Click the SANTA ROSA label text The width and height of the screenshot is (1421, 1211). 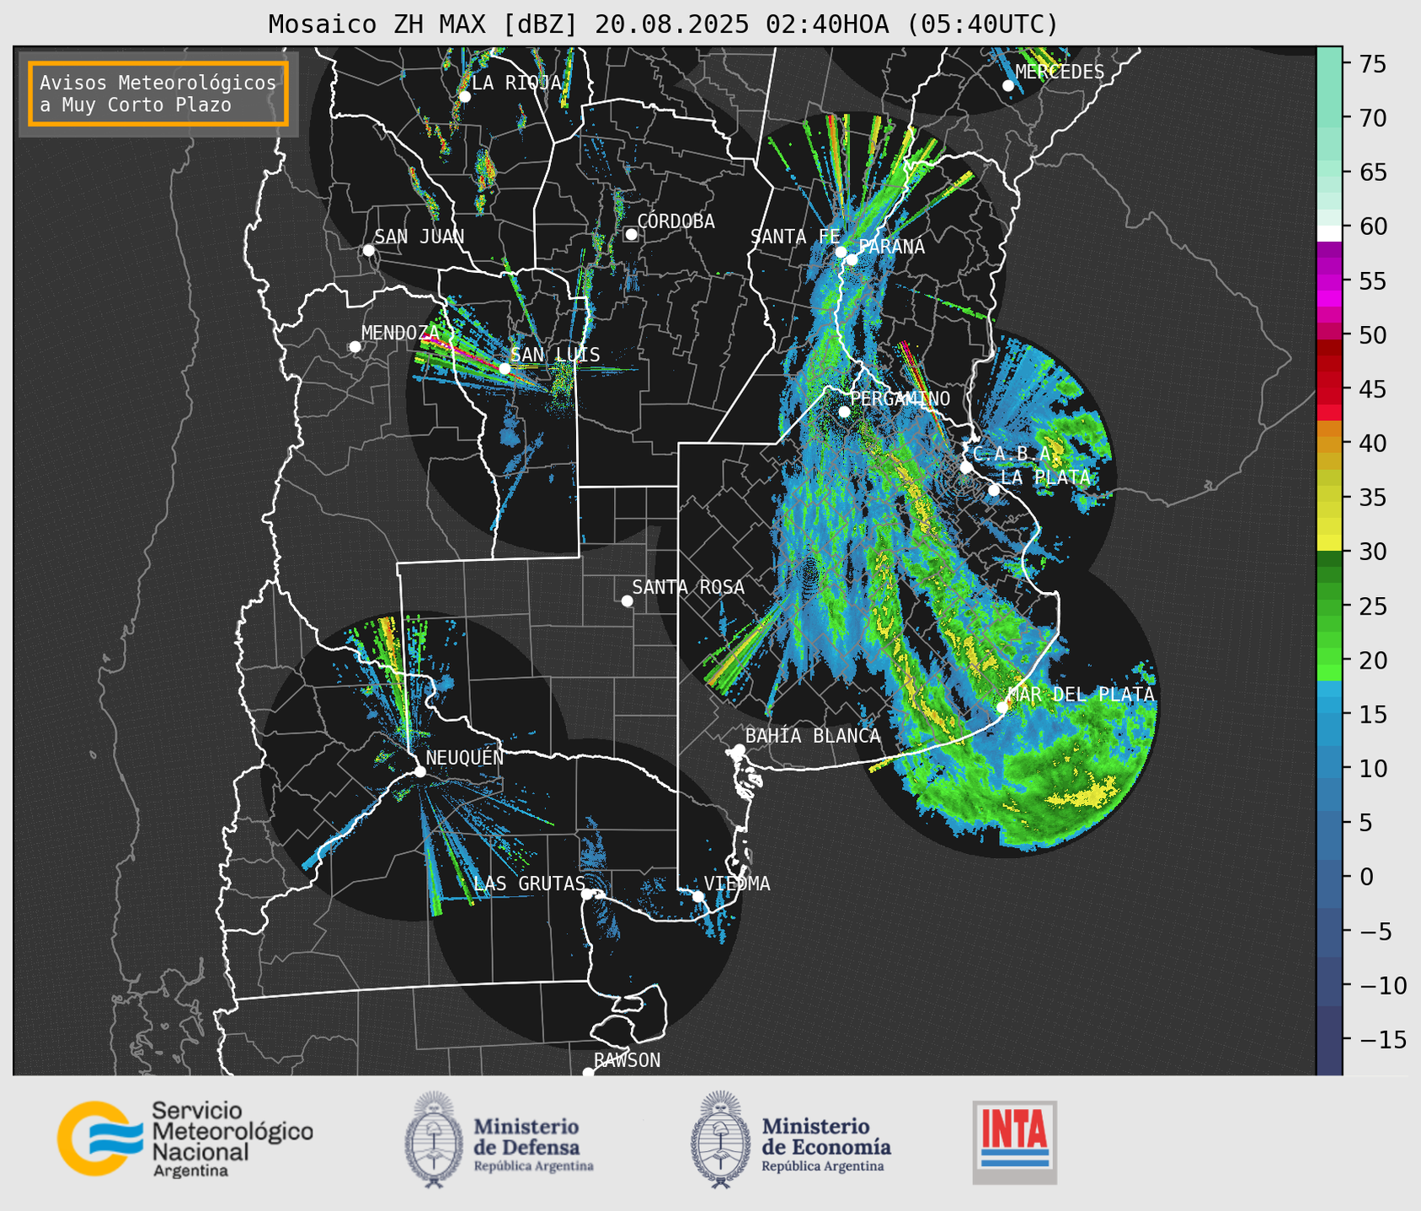pyautogui.click(x=688, y=587)
